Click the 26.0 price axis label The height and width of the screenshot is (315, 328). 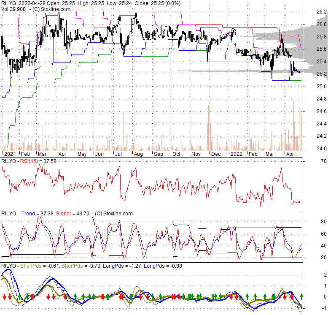(x=322, y=24)
